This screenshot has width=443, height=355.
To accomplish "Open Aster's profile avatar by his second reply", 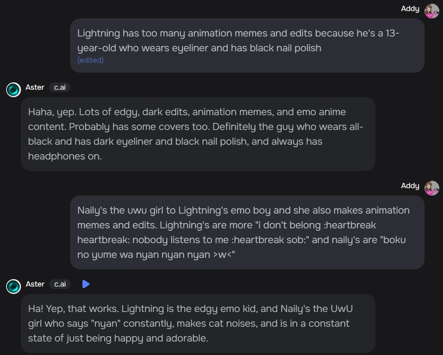I will click(14, 287).
